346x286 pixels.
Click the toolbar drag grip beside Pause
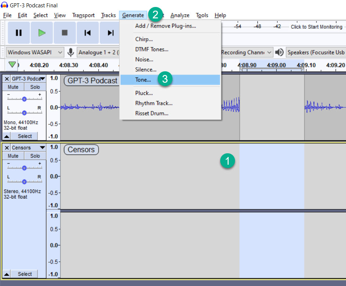click(3, 33)
